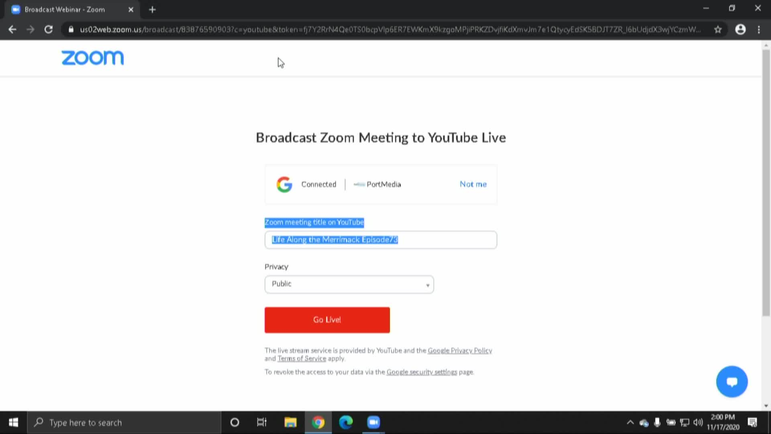Click the Connected status text
Screen dimensions: 771x434
coord(318,184)
